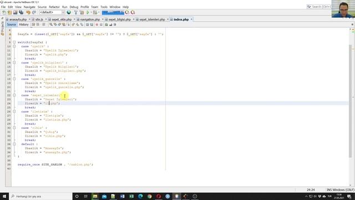Open Google Chrome from taskbar
355x200 pixels.
(149, 196)
